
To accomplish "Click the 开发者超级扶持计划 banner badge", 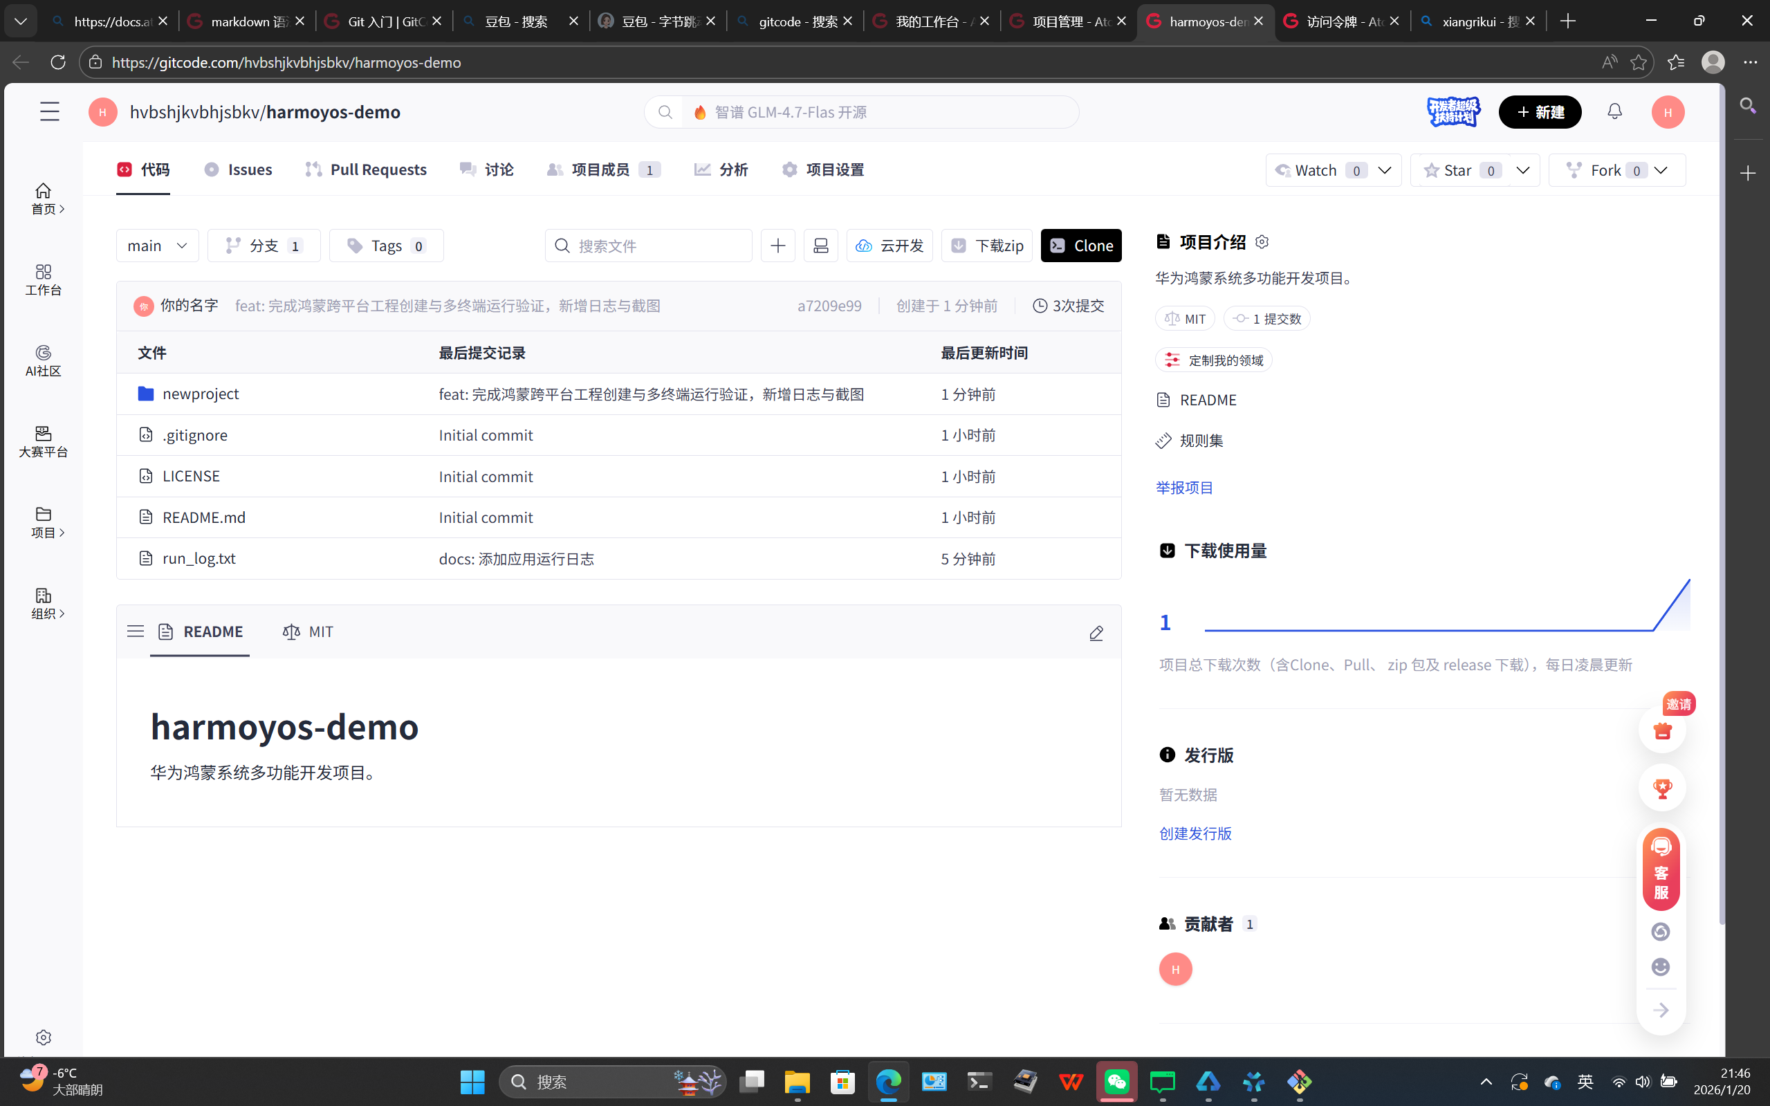I will click(1453, 112).
